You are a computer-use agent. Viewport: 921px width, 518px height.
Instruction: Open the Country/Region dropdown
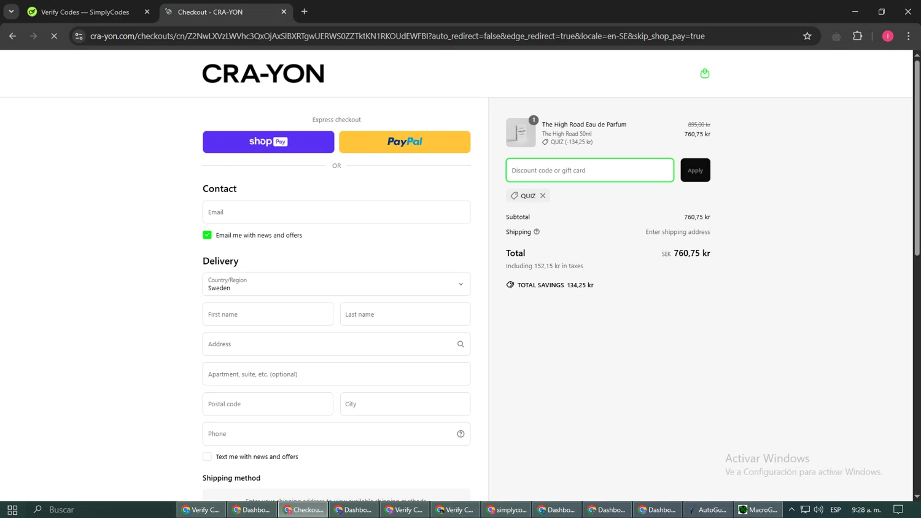(x=336, y=284)
